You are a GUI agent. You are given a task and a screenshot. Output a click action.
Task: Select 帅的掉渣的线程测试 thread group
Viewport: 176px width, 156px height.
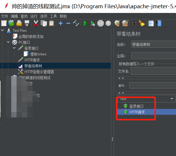pyautogui.click(x=34, y=78)
